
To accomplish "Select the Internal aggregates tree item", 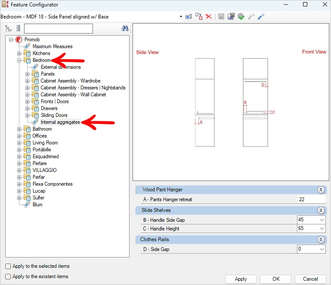I will [x=60, y=122].
